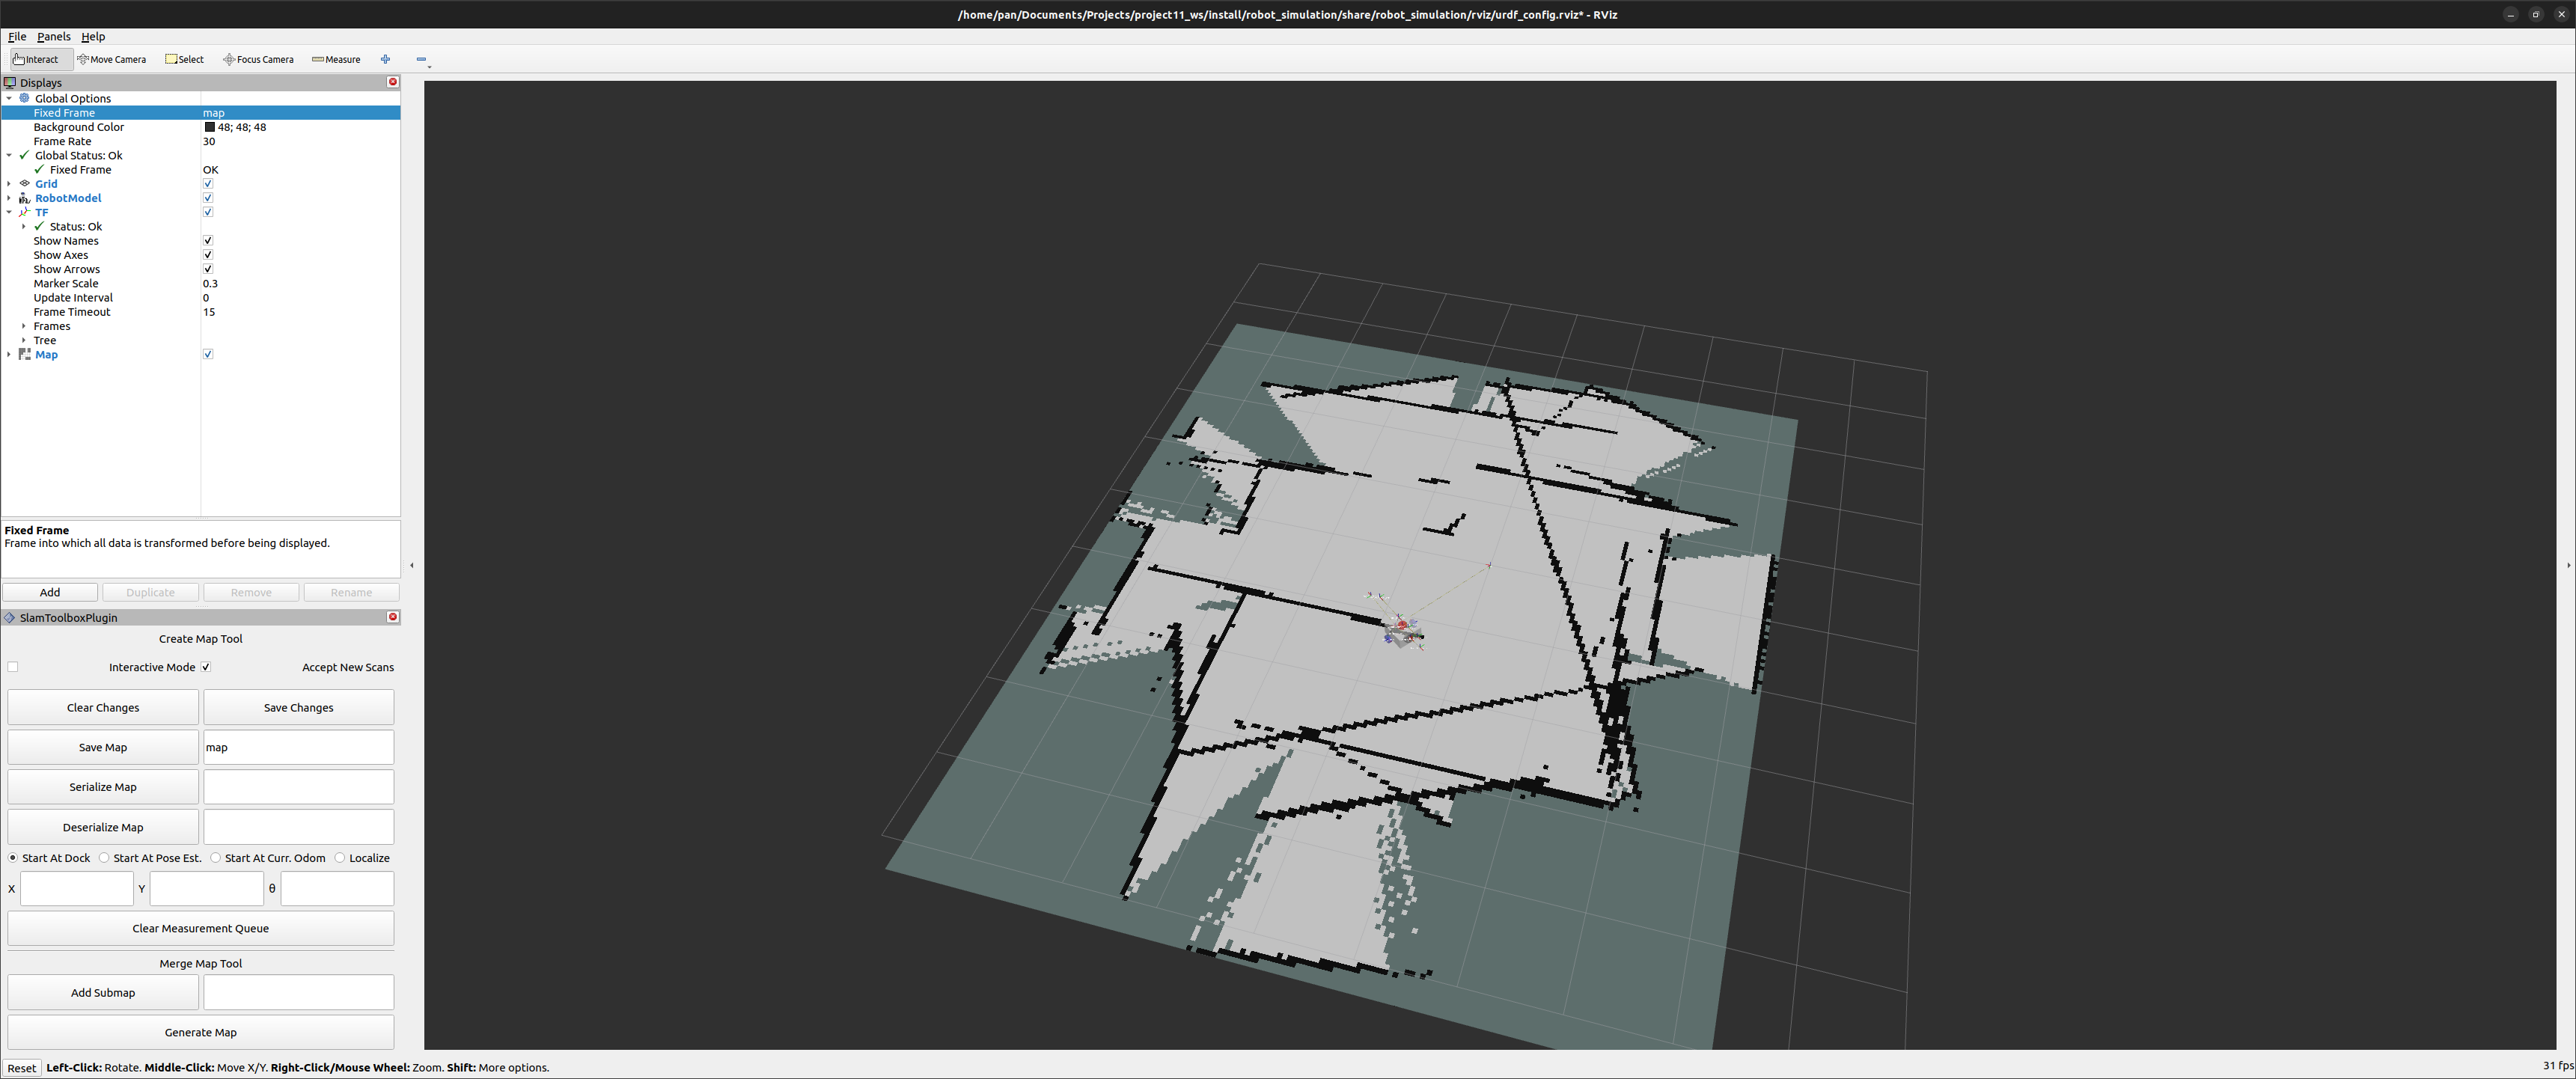Image resolution: width=2576 pixels, height=1079 pixels.
Task: Click the Map display icon
Action: pyautogui.click(x=25, y=354)
